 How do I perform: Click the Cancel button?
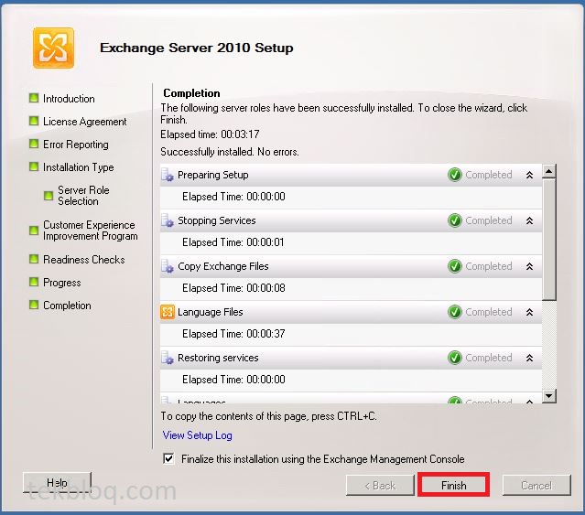[x=536, y=485]
